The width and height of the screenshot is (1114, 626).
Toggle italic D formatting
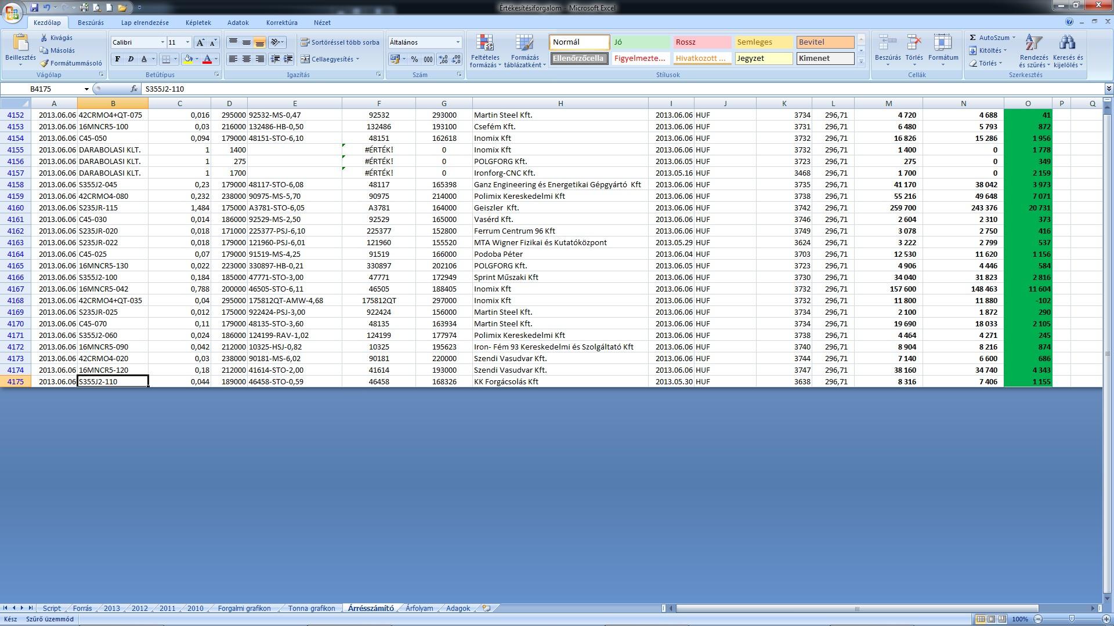coord(131,59)
